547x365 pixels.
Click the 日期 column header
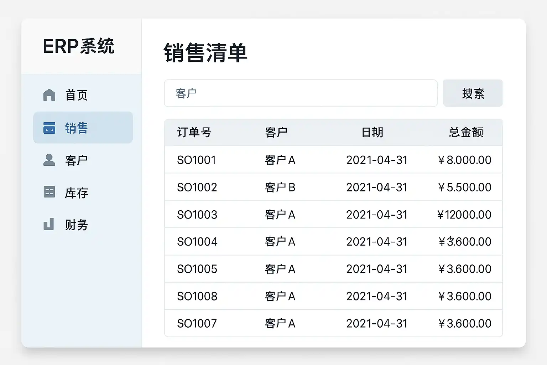click(372, 133)
